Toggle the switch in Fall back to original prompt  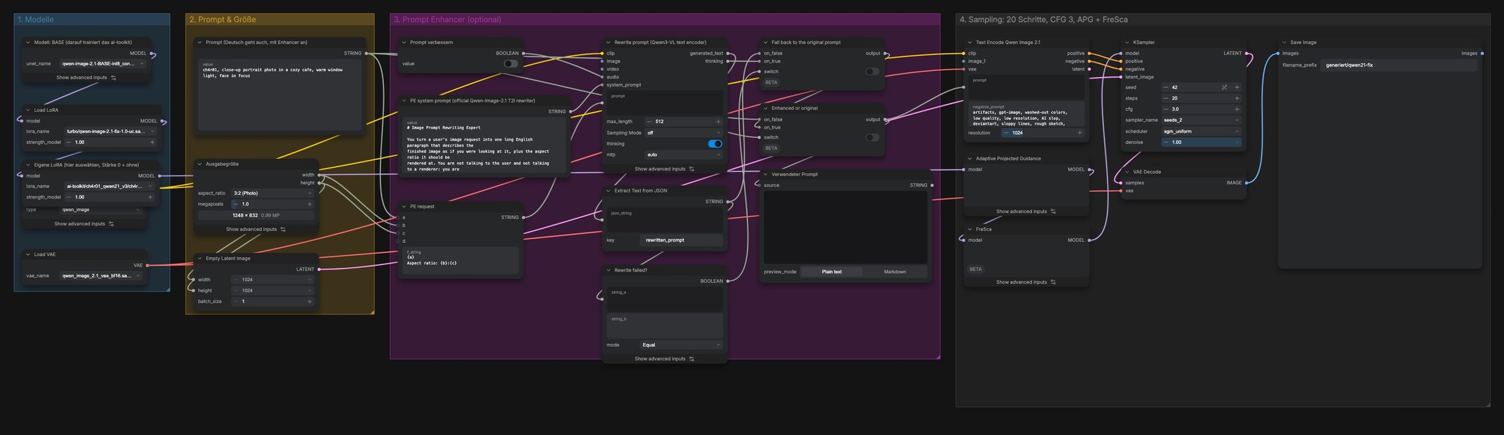872,71
